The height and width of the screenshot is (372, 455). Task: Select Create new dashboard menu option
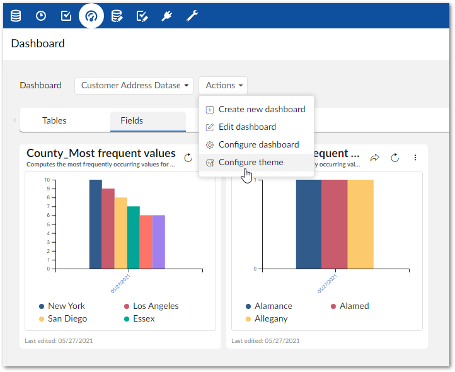point(261,109)
